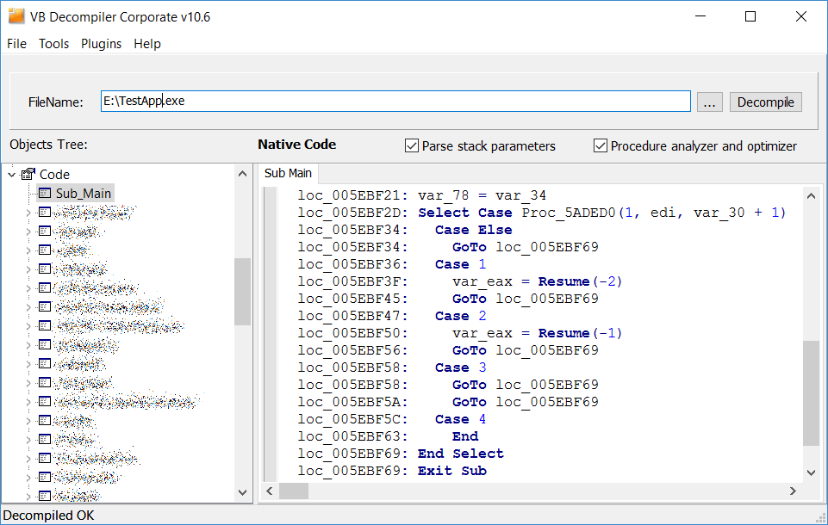The image size is (828, 525).
Task: Click the 'FileName:' label
Action: click(55, 102)
